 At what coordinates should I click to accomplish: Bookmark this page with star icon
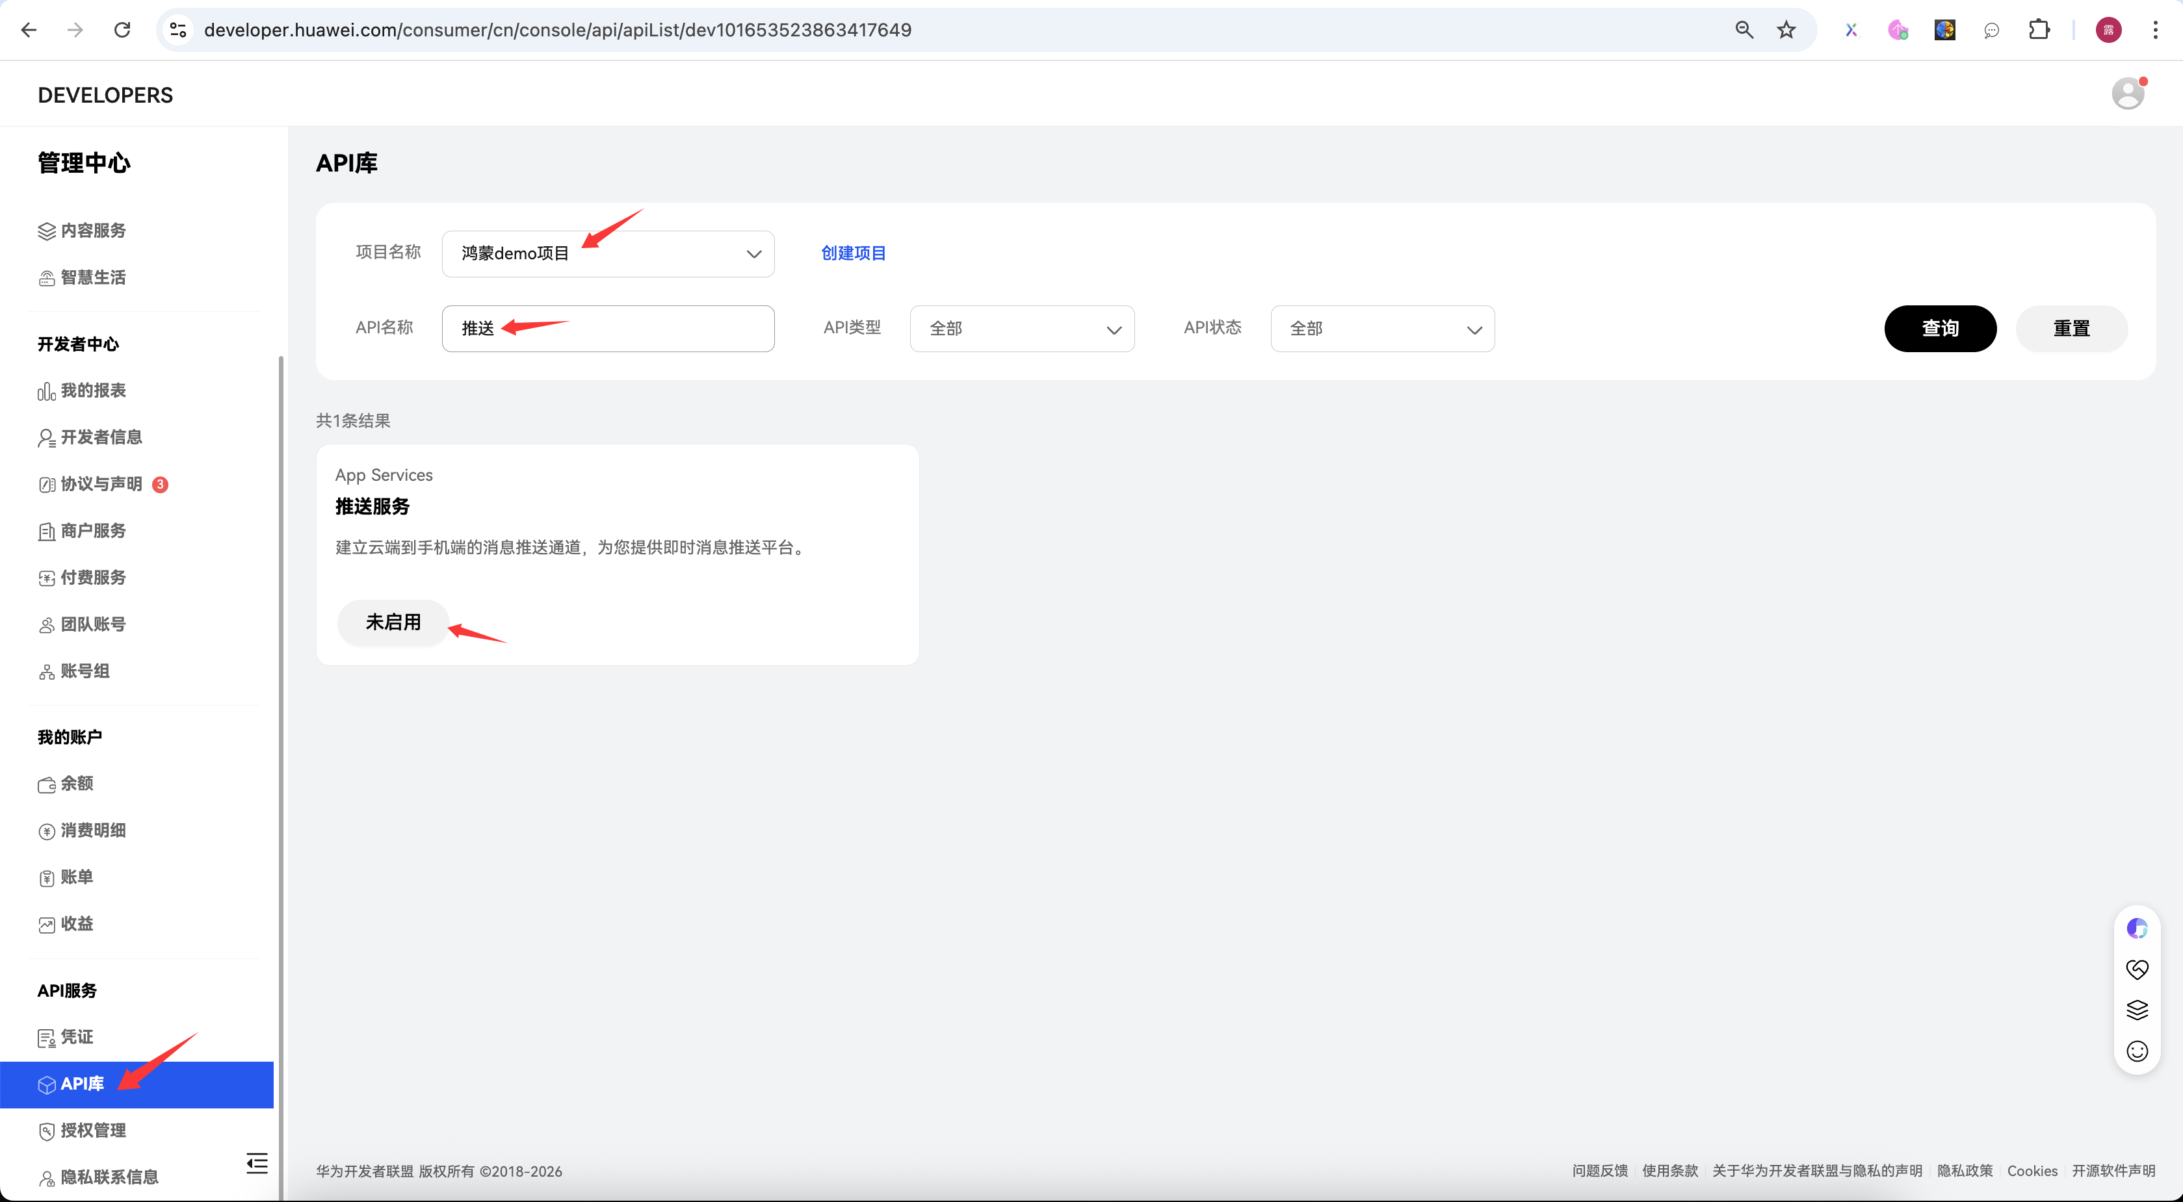pyautogui.click(x=1786, y=31)
